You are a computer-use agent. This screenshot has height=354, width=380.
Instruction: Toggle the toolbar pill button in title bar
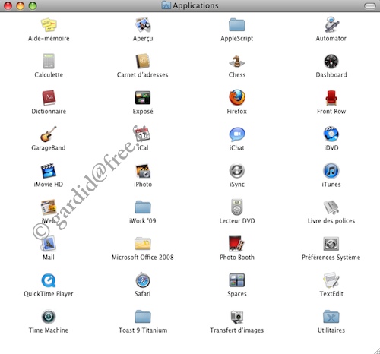click(x=370, y=6)
